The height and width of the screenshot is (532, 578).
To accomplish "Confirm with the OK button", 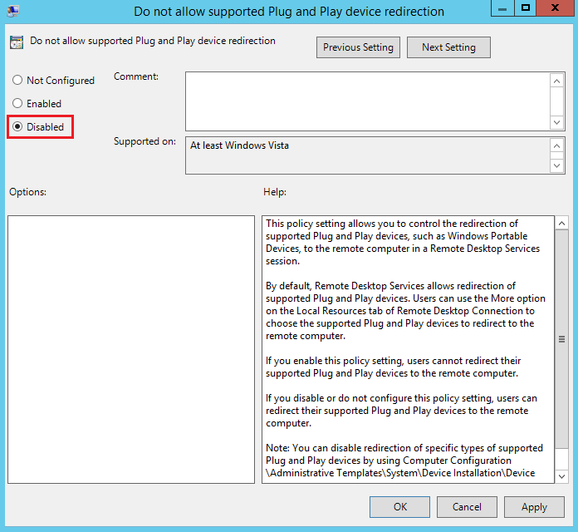I will 400,507.
